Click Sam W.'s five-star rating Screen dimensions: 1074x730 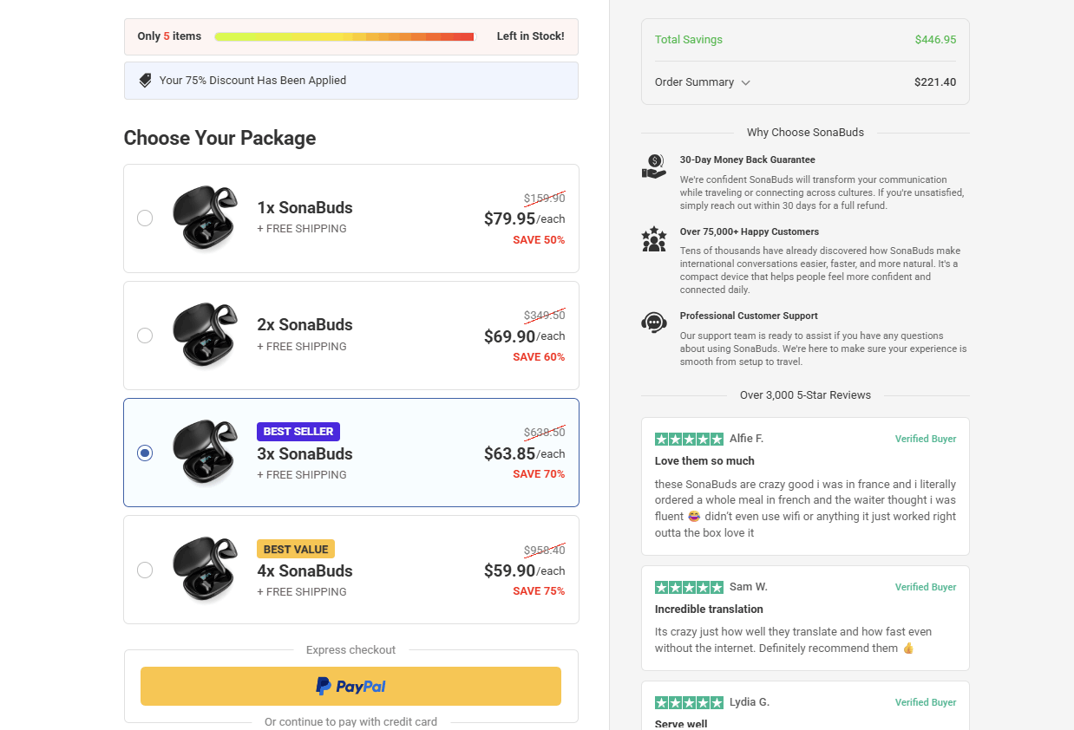point(689,588)
